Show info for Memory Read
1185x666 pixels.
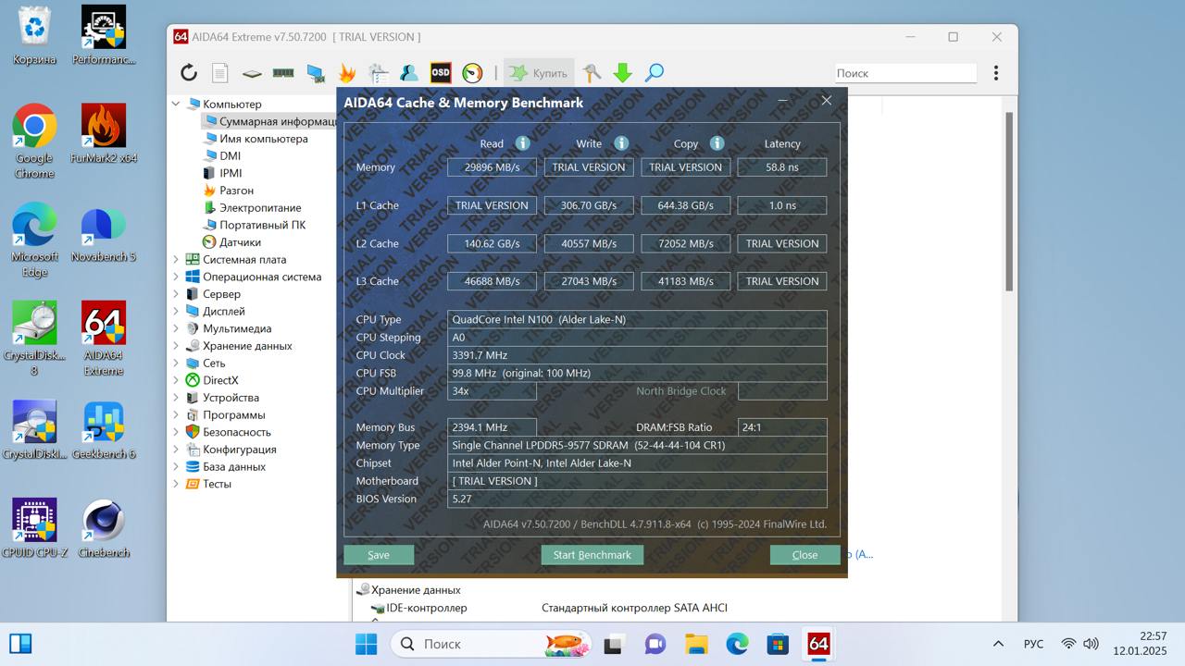point(522,143)
